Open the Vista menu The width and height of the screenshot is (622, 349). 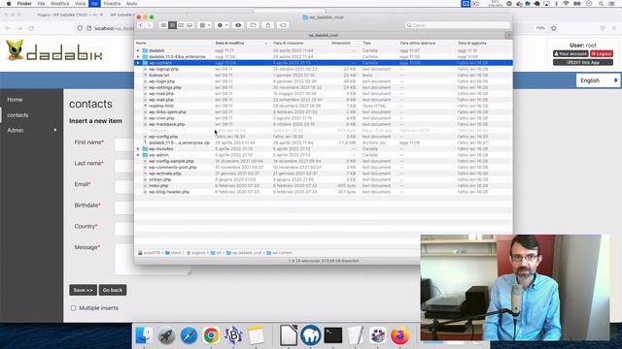pos(80,4)
